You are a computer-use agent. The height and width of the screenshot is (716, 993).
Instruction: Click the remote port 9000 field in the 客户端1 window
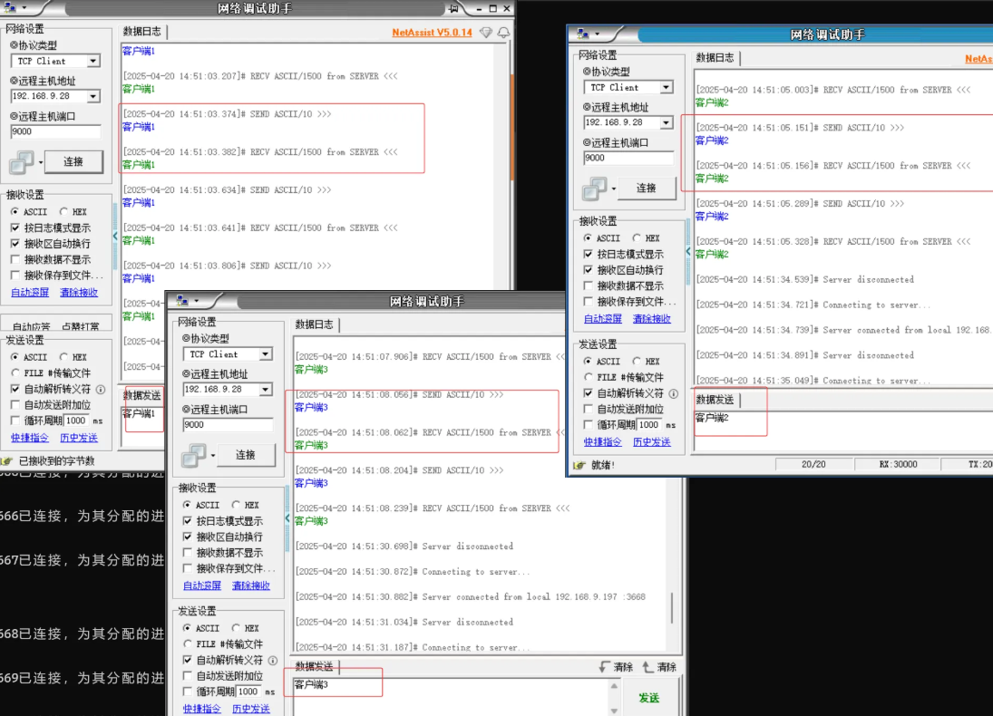(55, 131)
